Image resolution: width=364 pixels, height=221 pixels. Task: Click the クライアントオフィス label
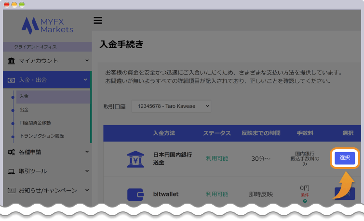[x=35, y=47]
